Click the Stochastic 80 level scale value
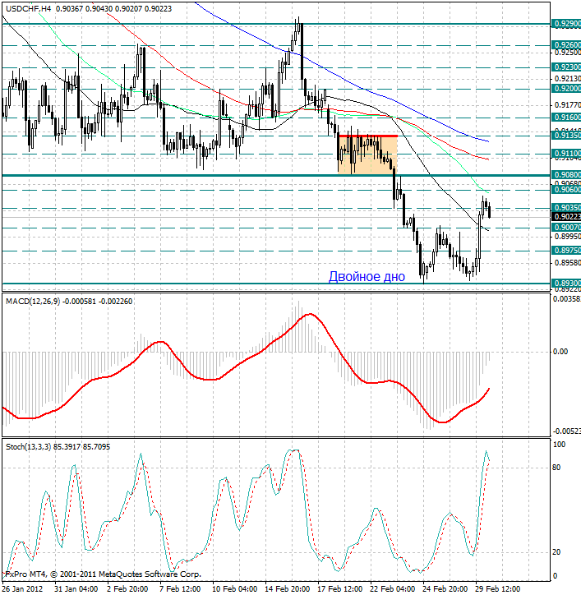Viewport: 581px width, 595px height. (x=556, y=468)
